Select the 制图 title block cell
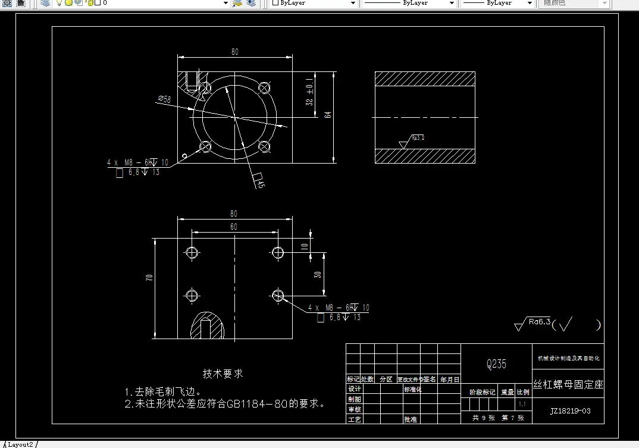Screen dimensions: 639x448 click(355, 399)
